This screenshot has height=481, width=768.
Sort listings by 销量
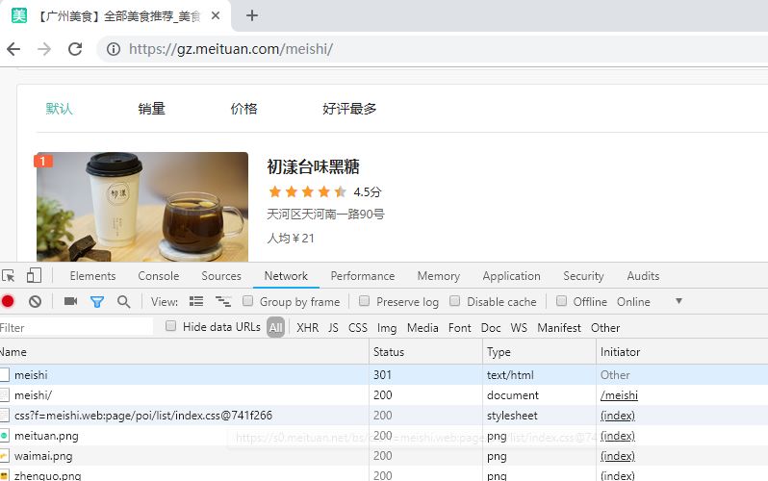[x=151, y=109]
